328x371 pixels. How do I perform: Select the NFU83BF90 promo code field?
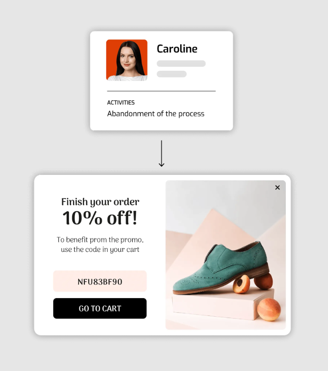[100, 281]
